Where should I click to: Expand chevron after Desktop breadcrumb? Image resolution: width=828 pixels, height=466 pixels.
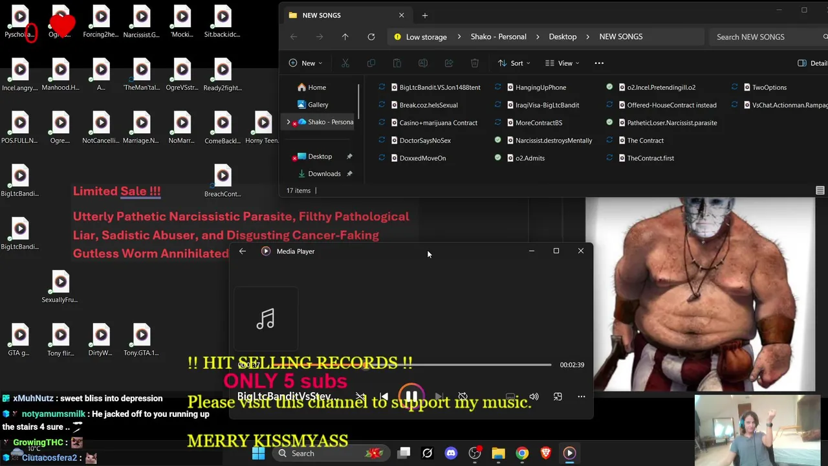coord(588,37)
